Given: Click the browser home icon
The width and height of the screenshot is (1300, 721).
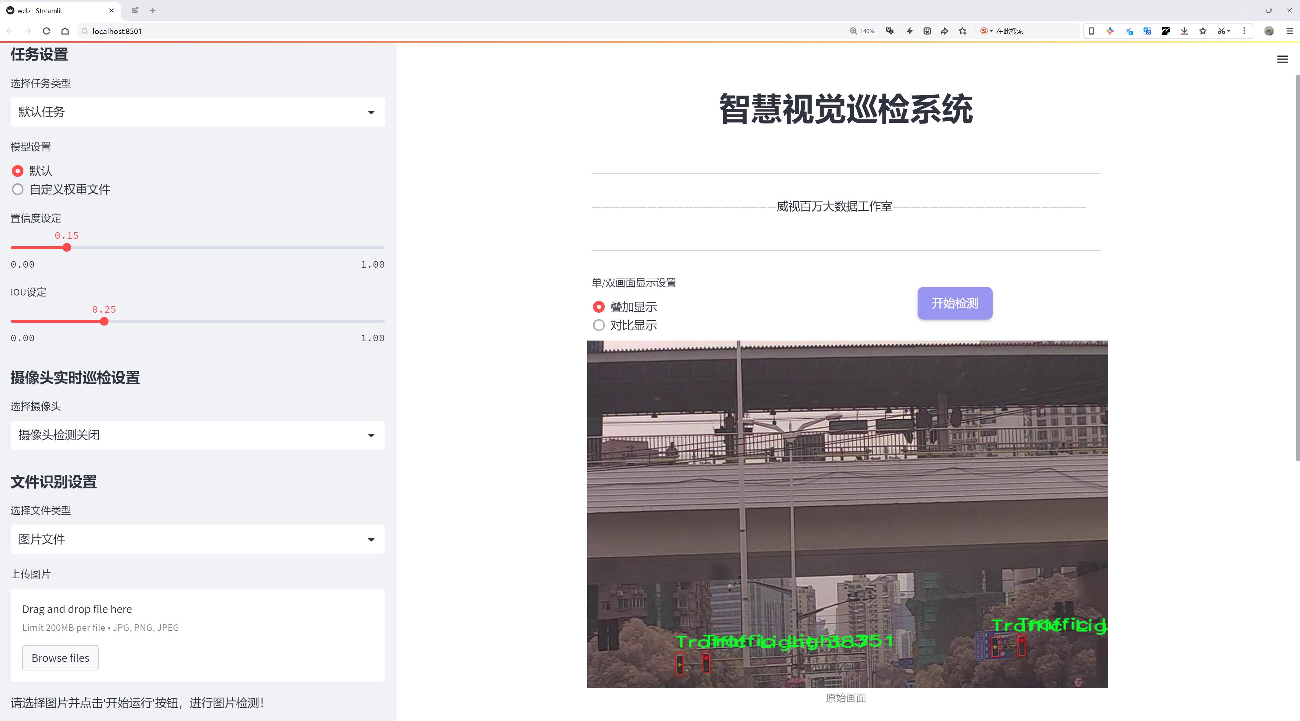Looking at the screenshot, I should [x=65, y=31].
